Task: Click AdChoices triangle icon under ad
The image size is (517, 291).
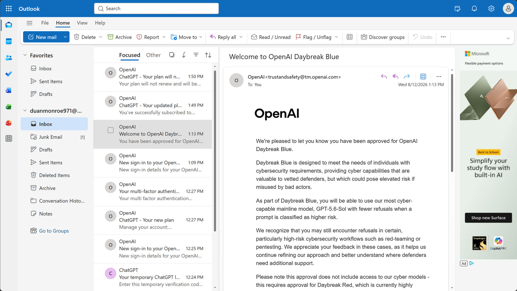Action: point(471,264)
